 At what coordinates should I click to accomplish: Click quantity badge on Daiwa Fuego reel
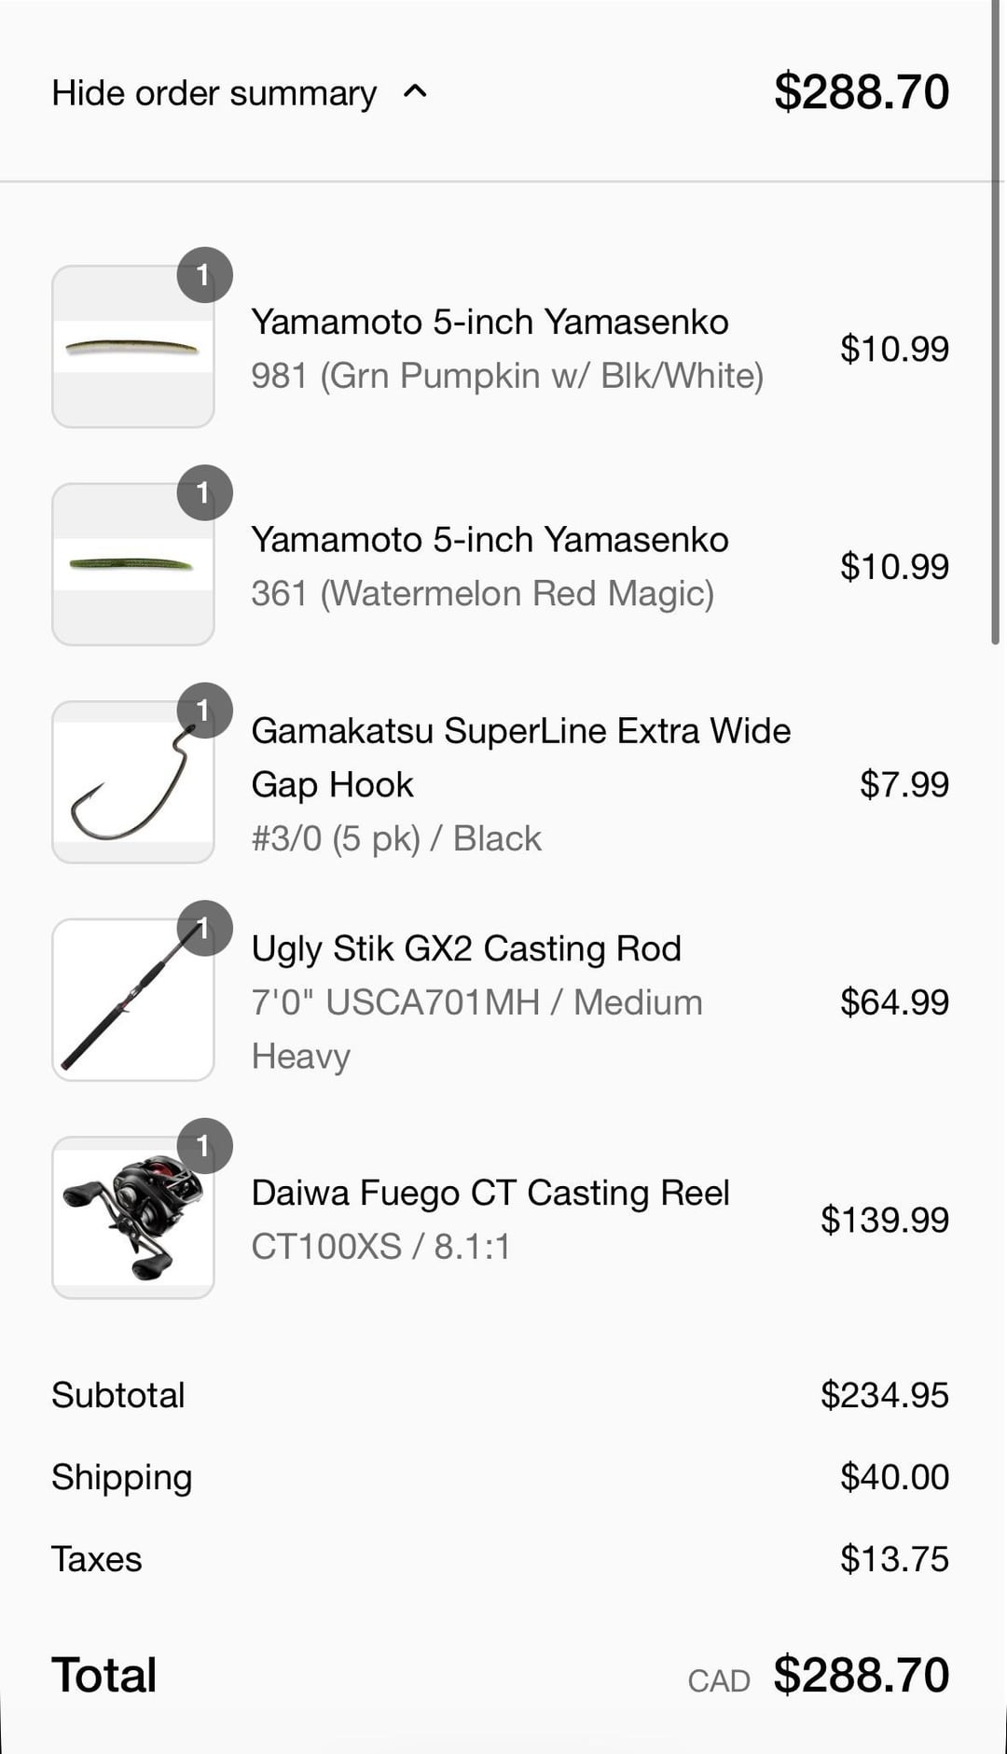204,1146
